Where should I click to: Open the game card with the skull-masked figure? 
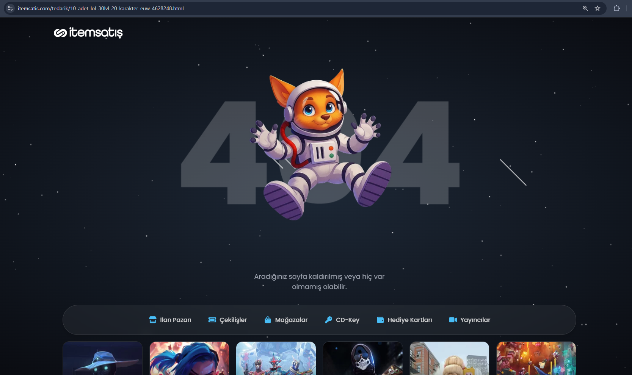click(x=363, y=358)
